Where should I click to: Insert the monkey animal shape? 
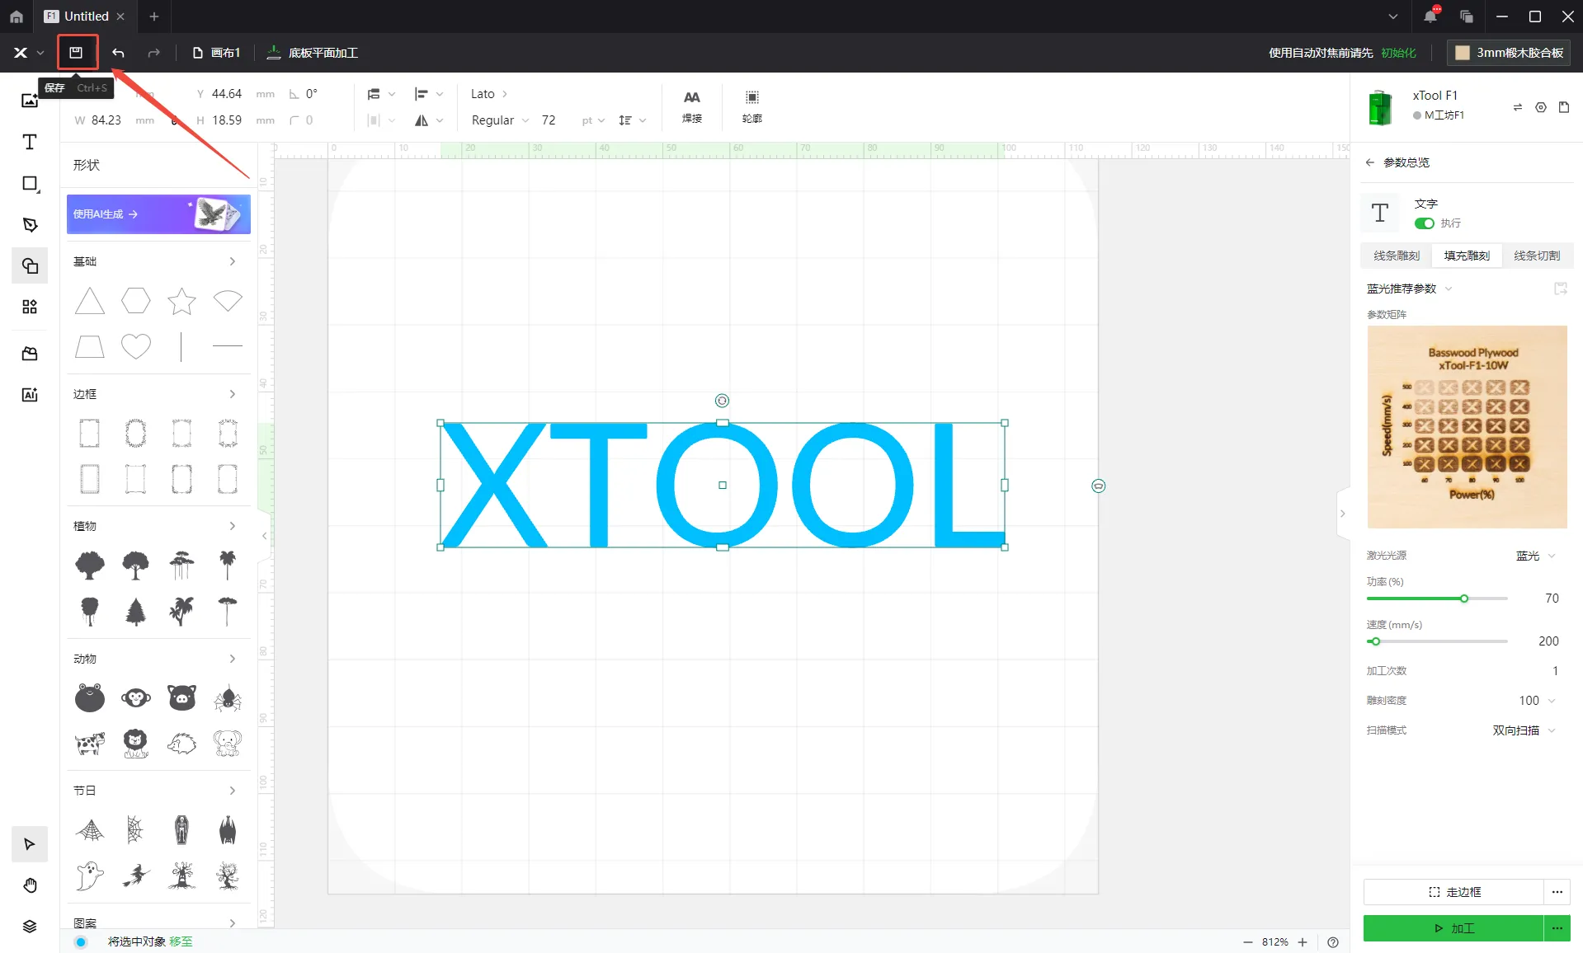pyautogui.click(x=136, y=698)
